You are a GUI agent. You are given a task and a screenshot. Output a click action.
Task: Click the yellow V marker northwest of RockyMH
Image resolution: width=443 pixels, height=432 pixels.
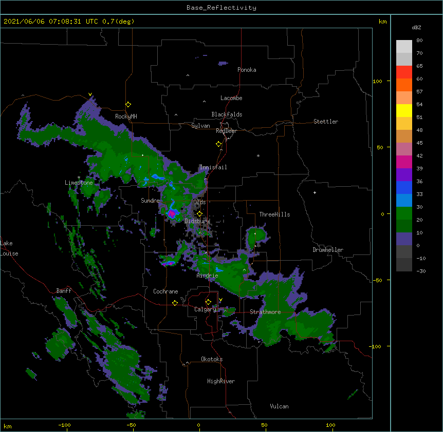coord(90,94)
